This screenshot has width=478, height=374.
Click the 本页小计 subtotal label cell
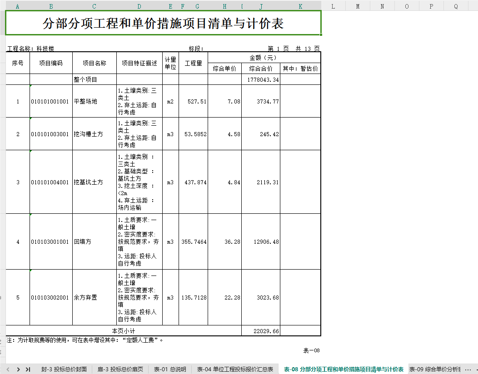124,331
